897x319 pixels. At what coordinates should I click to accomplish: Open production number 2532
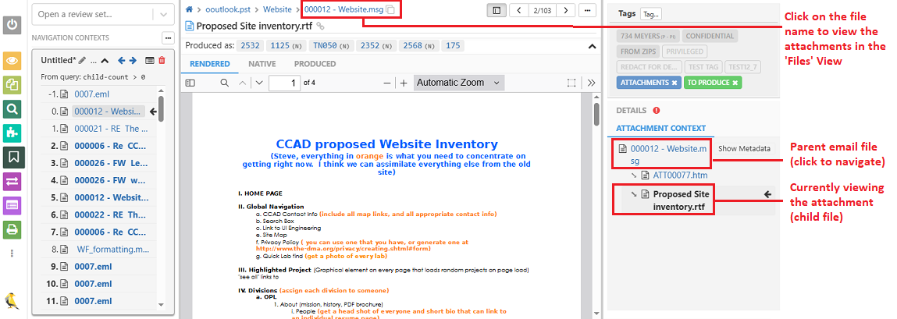pyautogui.click(x=250, y=46)
